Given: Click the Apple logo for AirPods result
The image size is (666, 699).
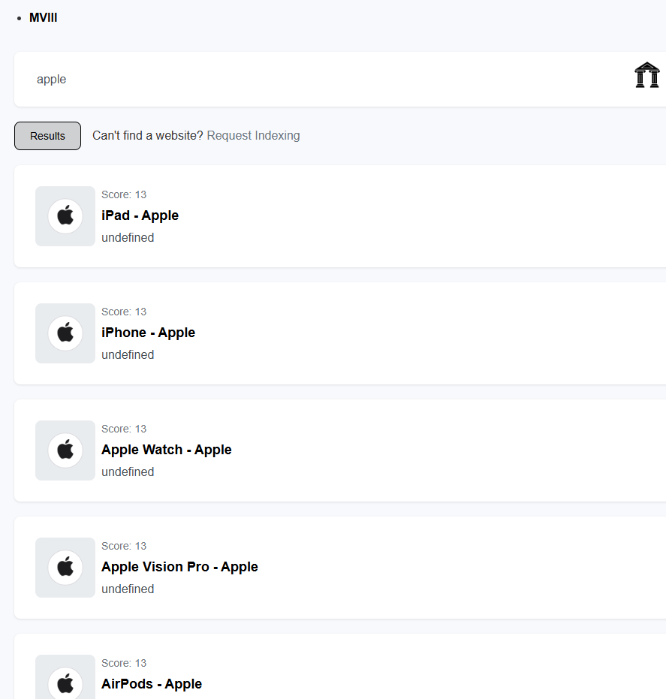Looking at the screenshot, I should (x=65, y=677).
